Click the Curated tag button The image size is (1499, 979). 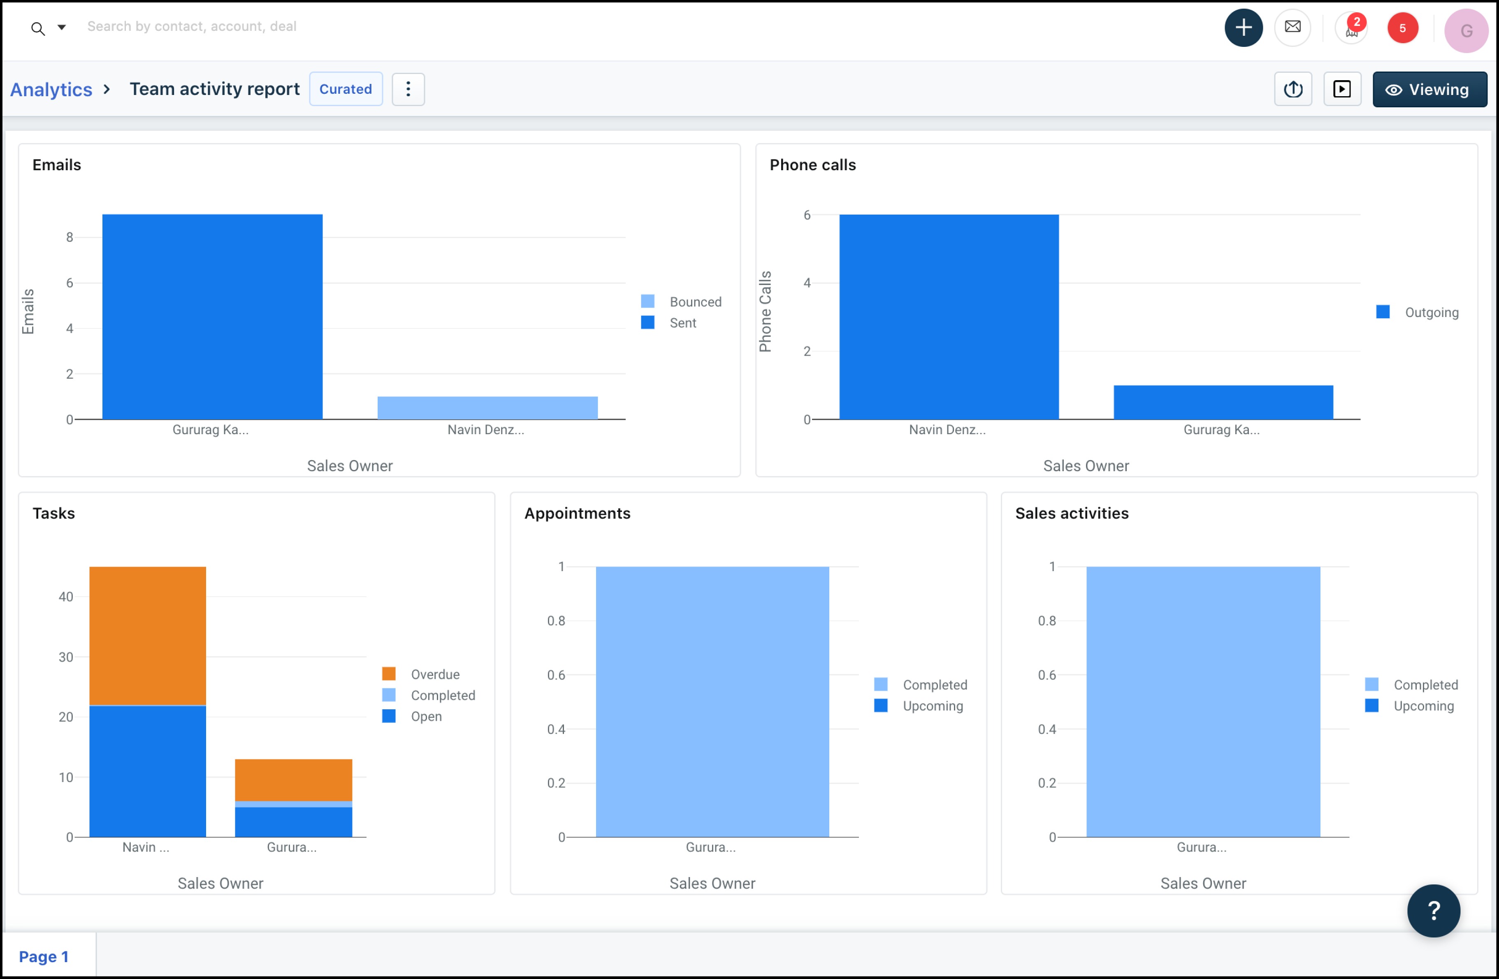(345, 89)
